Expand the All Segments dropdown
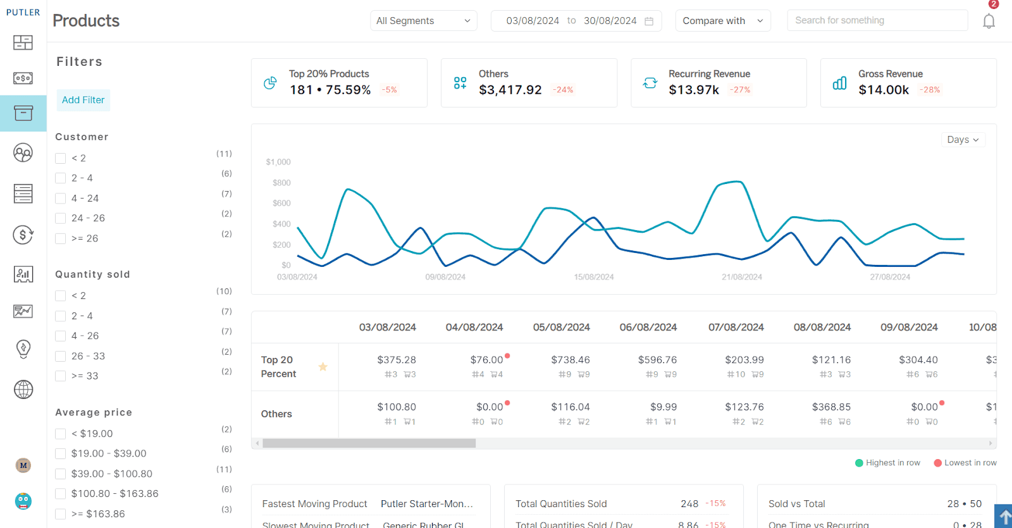 (423, 21)
